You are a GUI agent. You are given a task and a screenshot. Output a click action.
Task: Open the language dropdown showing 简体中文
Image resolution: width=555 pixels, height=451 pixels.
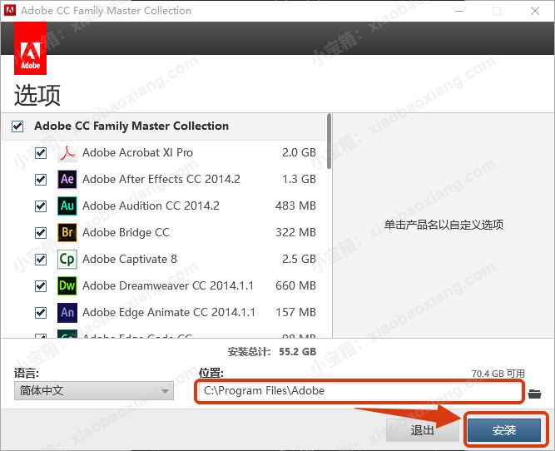click(93, 391)
